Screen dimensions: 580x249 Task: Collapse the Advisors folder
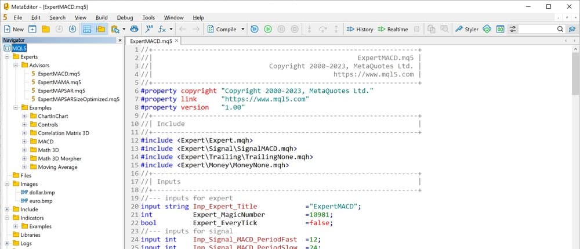coord(16,65)
